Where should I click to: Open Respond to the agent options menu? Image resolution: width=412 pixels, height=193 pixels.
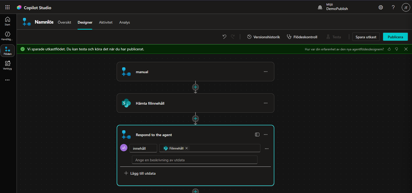(266, 135)
